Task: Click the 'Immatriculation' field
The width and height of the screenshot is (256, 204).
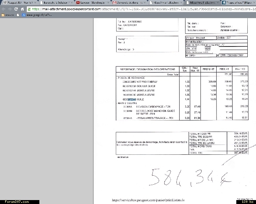Action: [x=216, y=41]
